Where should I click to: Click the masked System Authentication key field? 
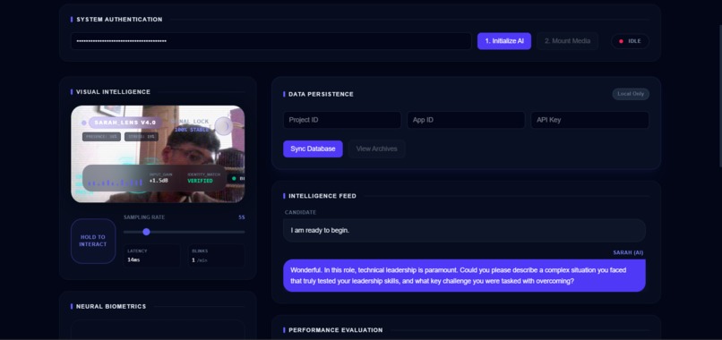[x=271, y=41]
